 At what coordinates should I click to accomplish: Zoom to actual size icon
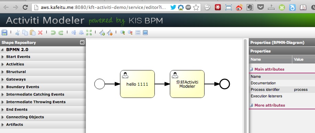(x=138, y=33)
